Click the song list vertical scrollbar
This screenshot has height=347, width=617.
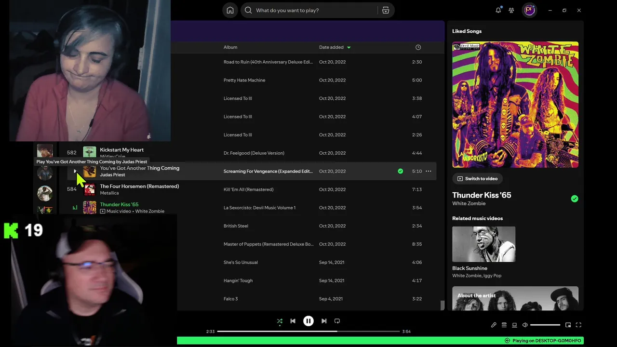(x=442, y=306)
